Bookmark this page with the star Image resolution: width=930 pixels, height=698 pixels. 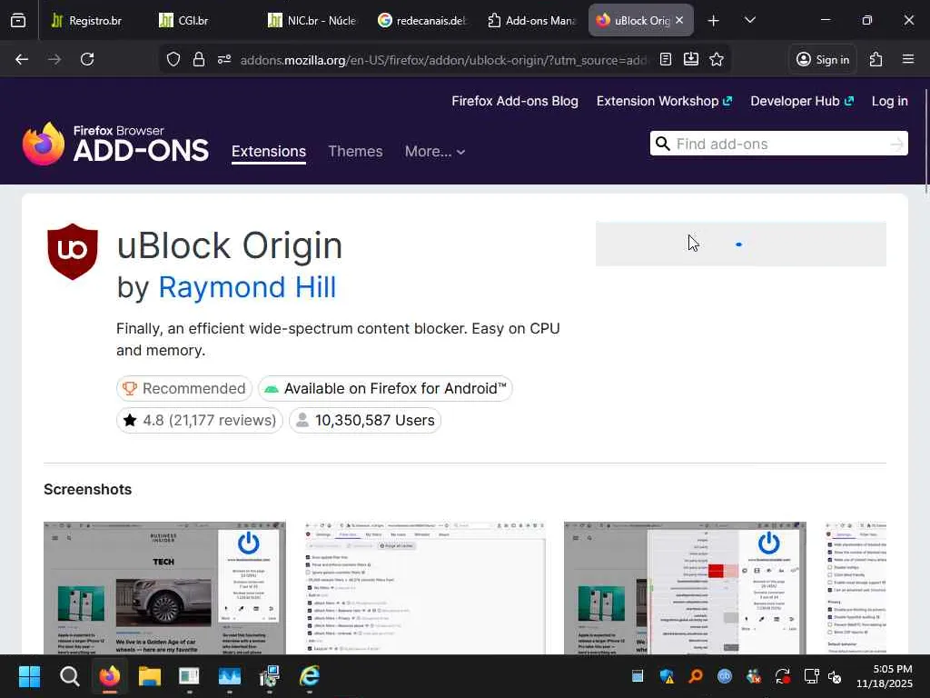pyautogui.click(x=717, y=59)
